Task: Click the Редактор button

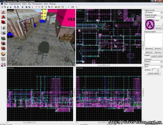Action: (149, 52)
